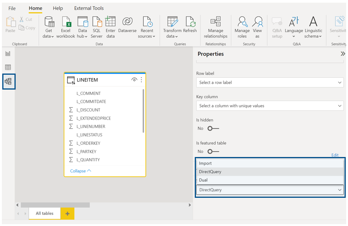Collapse the LINEITEM field list
348x226 pixels.
(80, 171)
